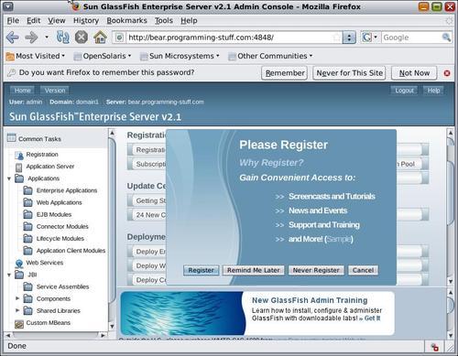
Task: Click the console Version button
Action: pos(55,91)
